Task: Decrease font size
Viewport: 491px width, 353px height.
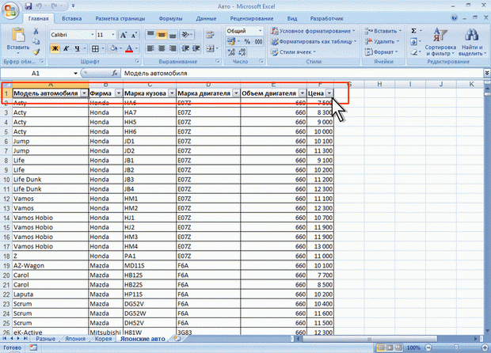Action: point(134,35)
